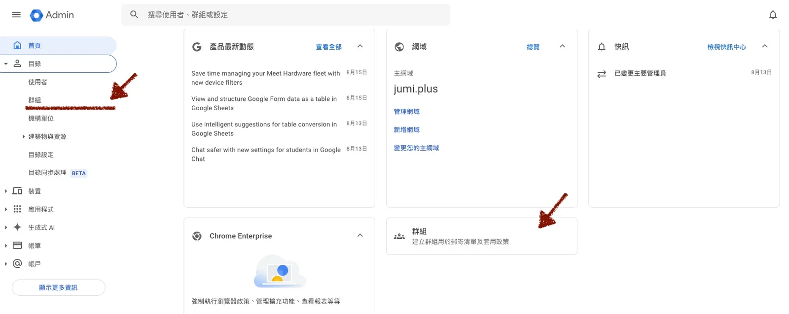Expand the 生成式 AI sidebar arrow
Screen dimensions: 789x314
6,227
